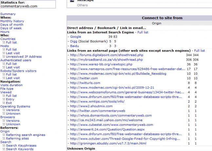Screen dimensions: 212x151
Task: Click the icon beside Robots/Spiders Last visit
Action: point(4,78)
